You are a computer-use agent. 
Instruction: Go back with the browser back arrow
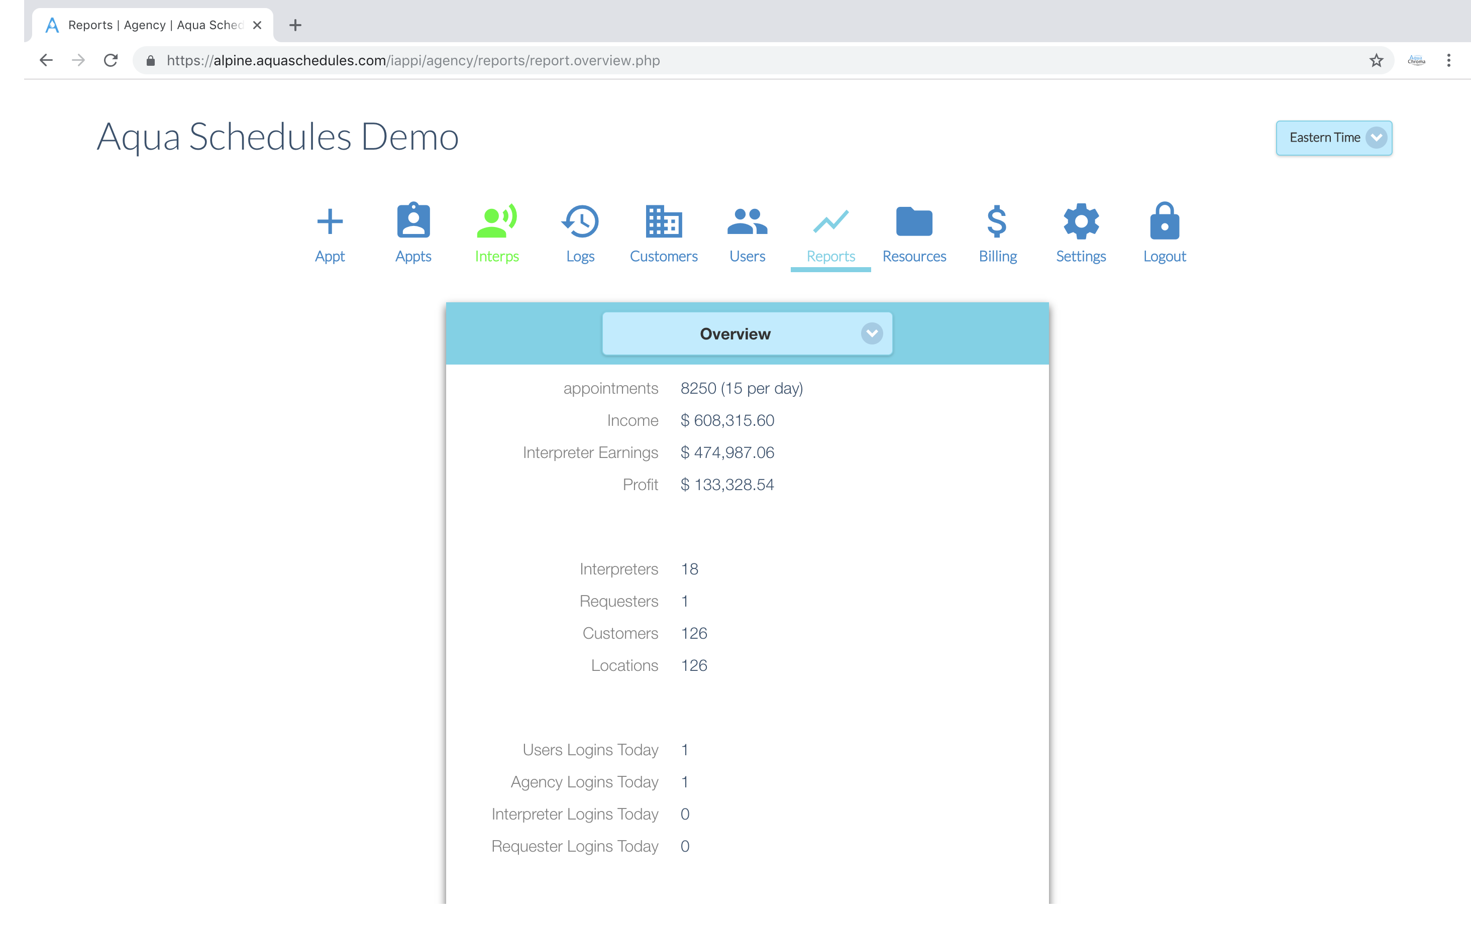[46, 60]
